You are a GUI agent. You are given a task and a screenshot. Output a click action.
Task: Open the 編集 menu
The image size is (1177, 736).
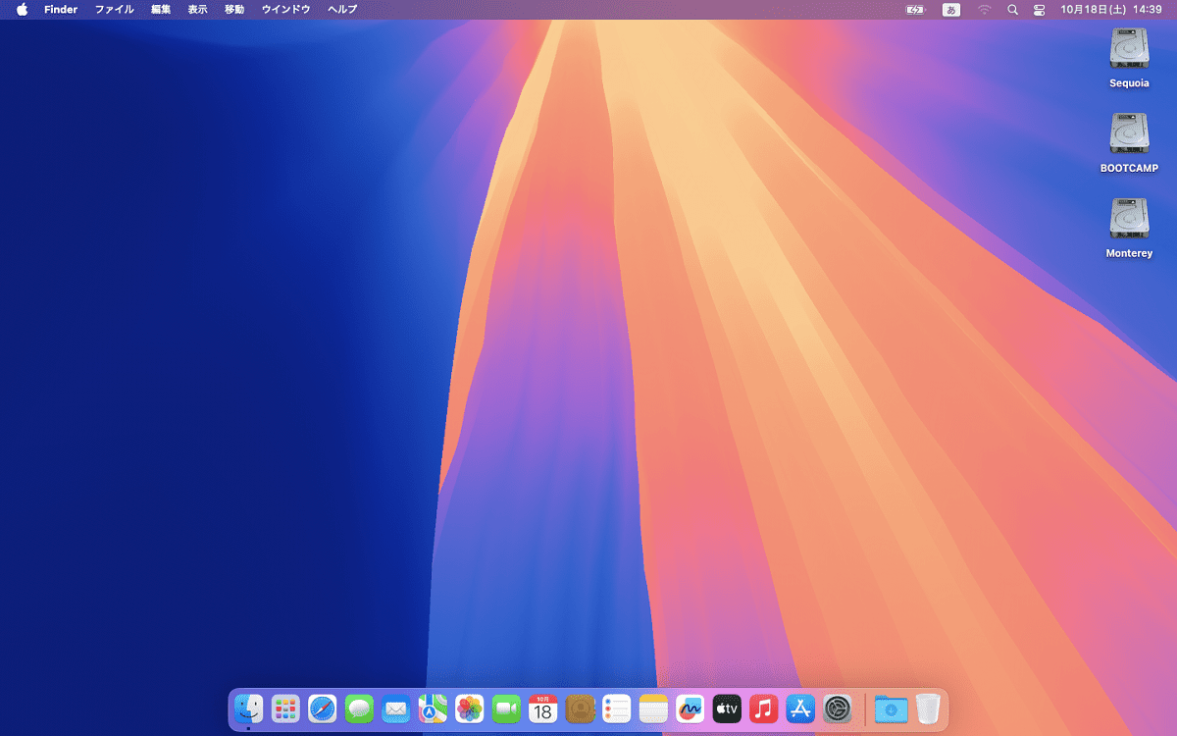pyautogui.click(x=161, y=9)
